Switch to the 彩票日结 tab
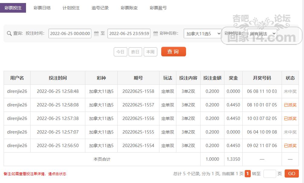The image size is (304, 183). pos(42,8)
